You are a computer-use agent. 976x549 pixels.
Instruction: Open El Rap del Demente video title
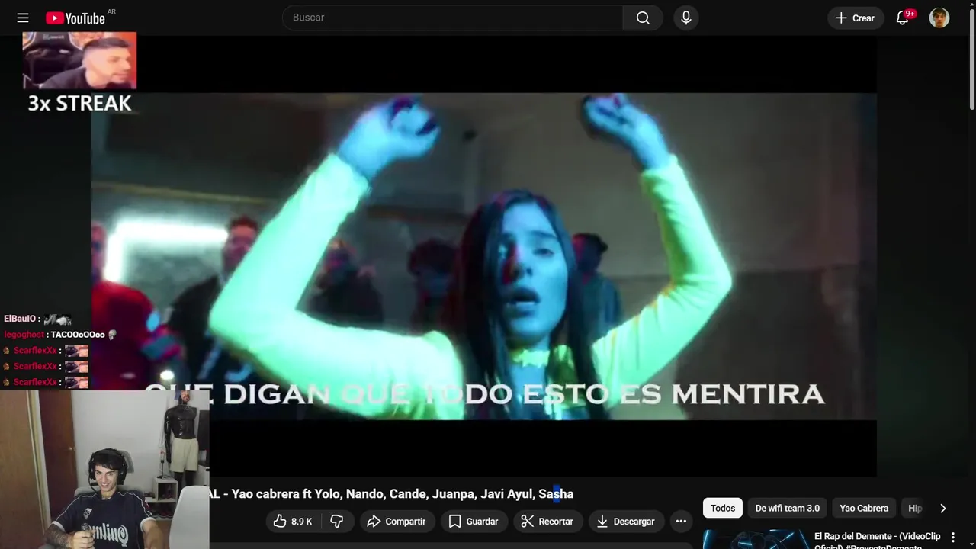(x=877, y=541)
